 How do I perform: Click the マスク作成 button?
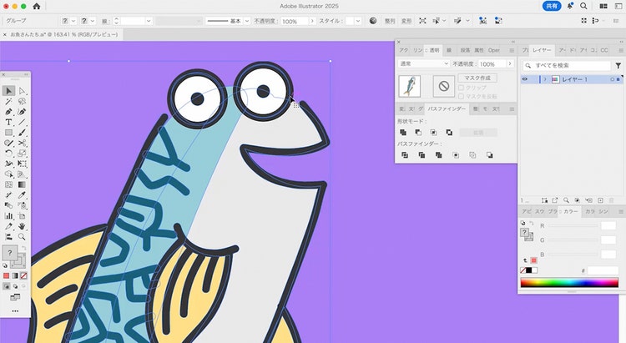point(477,78)
